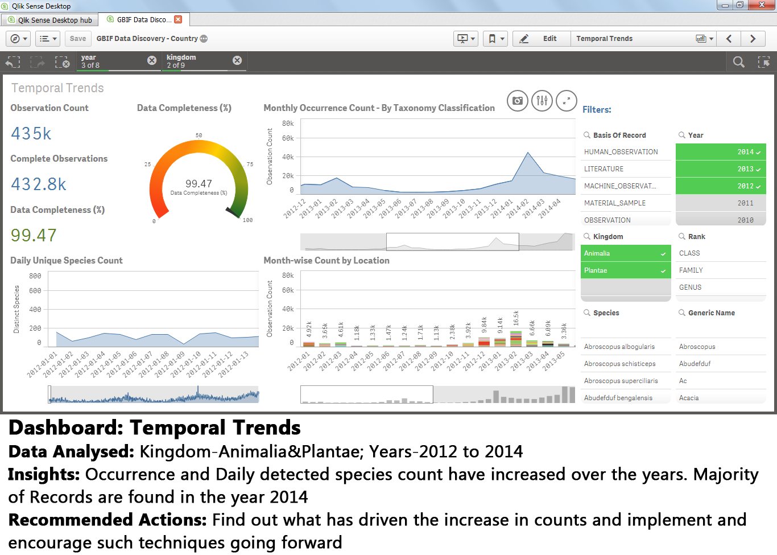777x555 pixels.
Task: Go to the next sheet arrow
Action: (x=753, y=39)
